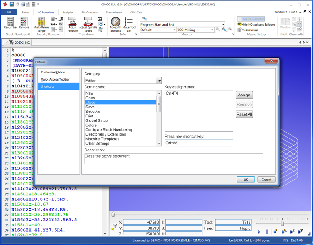
Task: Expand the Info group dialog launcher
Action: pyautogui.click(x=136, y=34)
